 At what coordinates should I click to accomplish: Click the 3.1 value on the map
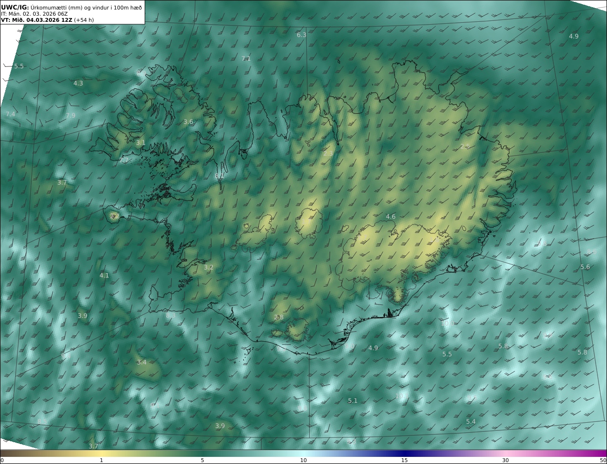coord(141,143)
